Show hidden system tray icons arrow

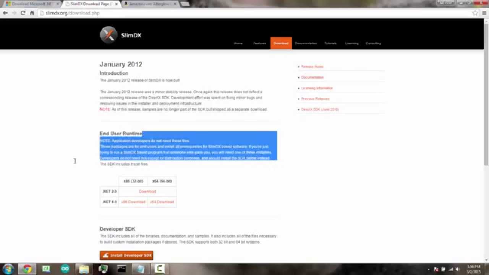pos(429,269)
